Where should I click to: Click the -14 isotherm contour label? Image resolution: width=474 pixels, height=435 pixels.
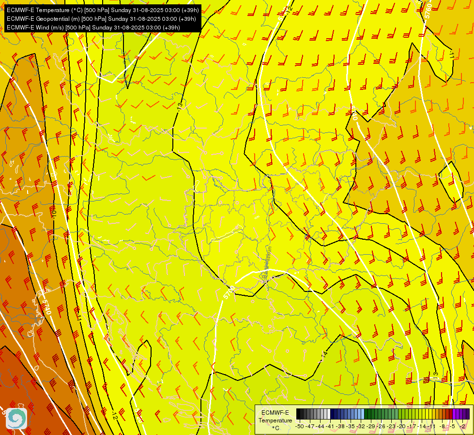(324, 354)
